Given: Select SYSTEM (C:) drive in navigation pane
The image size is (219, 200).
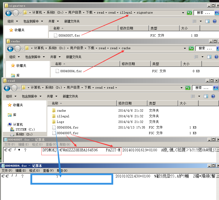Looking at the screenshot, I should [x=25, y=130].
